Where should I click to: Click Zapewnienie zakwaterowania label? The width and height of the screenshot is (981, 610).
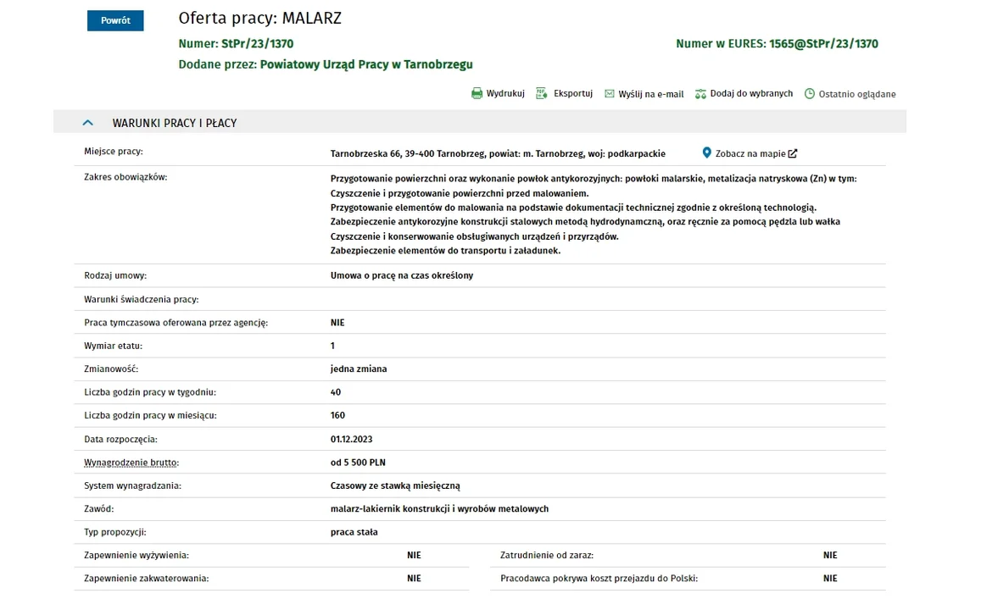point(147,579)
